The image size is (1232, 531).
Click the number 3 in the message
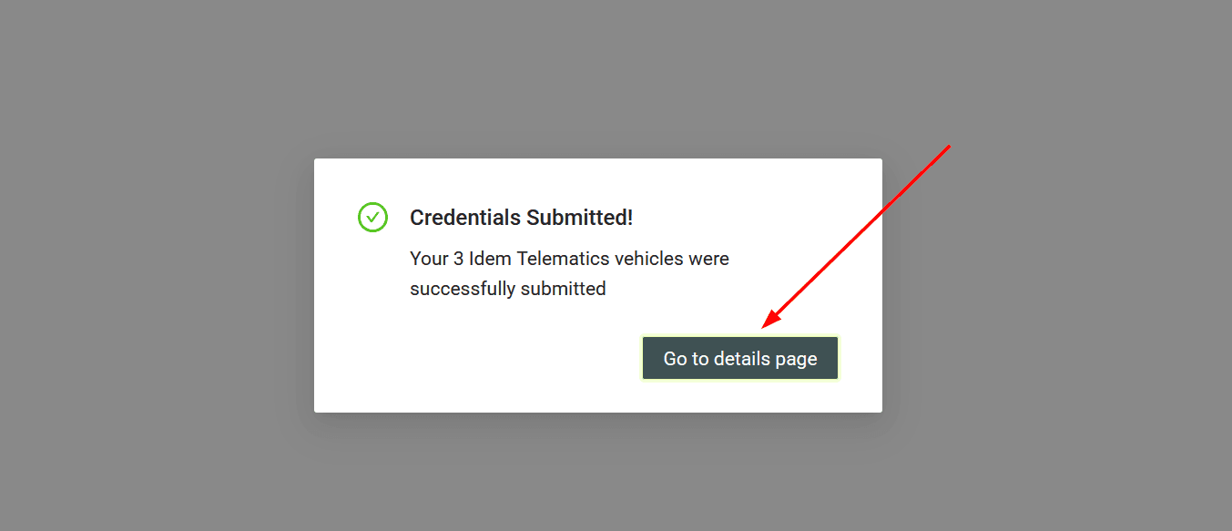[x=459, y=259]
